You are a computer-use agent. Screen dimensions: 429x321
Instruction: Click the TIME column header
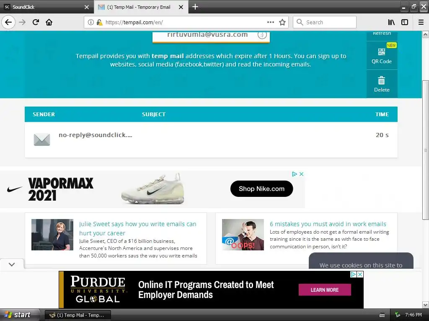382,115
